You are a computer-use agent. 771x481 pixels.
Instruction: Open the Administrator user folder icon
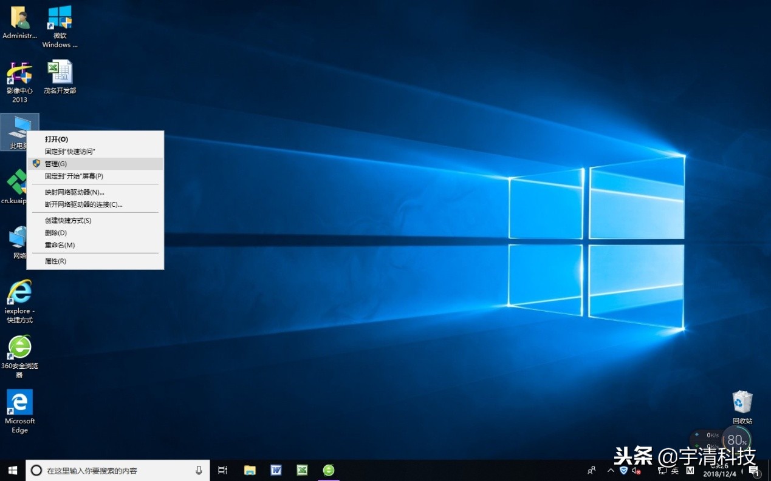[19, 18]
